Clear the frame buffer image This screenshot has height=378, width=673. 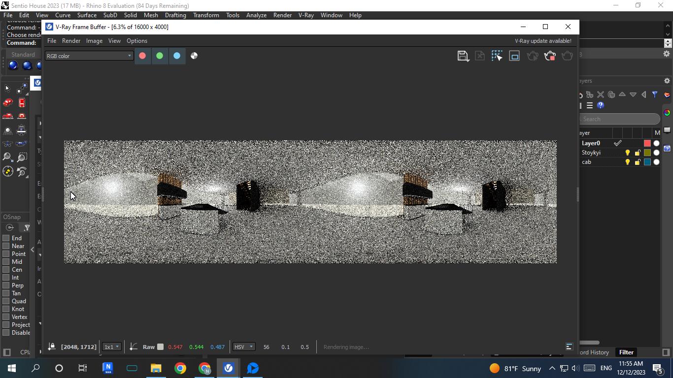480,56
